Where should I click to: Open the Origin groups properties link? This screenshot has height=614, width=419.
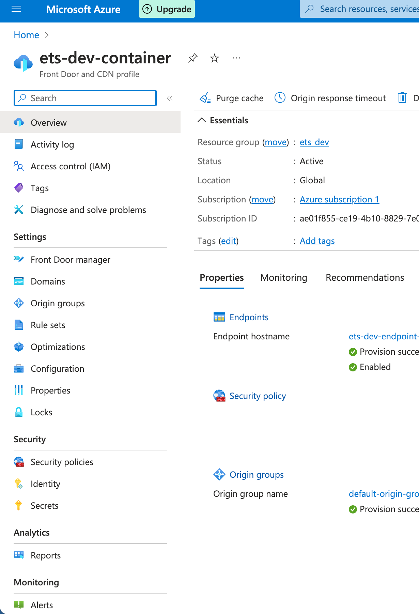(257, 475)
